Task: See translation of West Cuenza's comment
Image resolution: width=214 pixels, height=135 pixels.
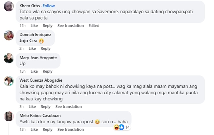Action: [68, 107]
